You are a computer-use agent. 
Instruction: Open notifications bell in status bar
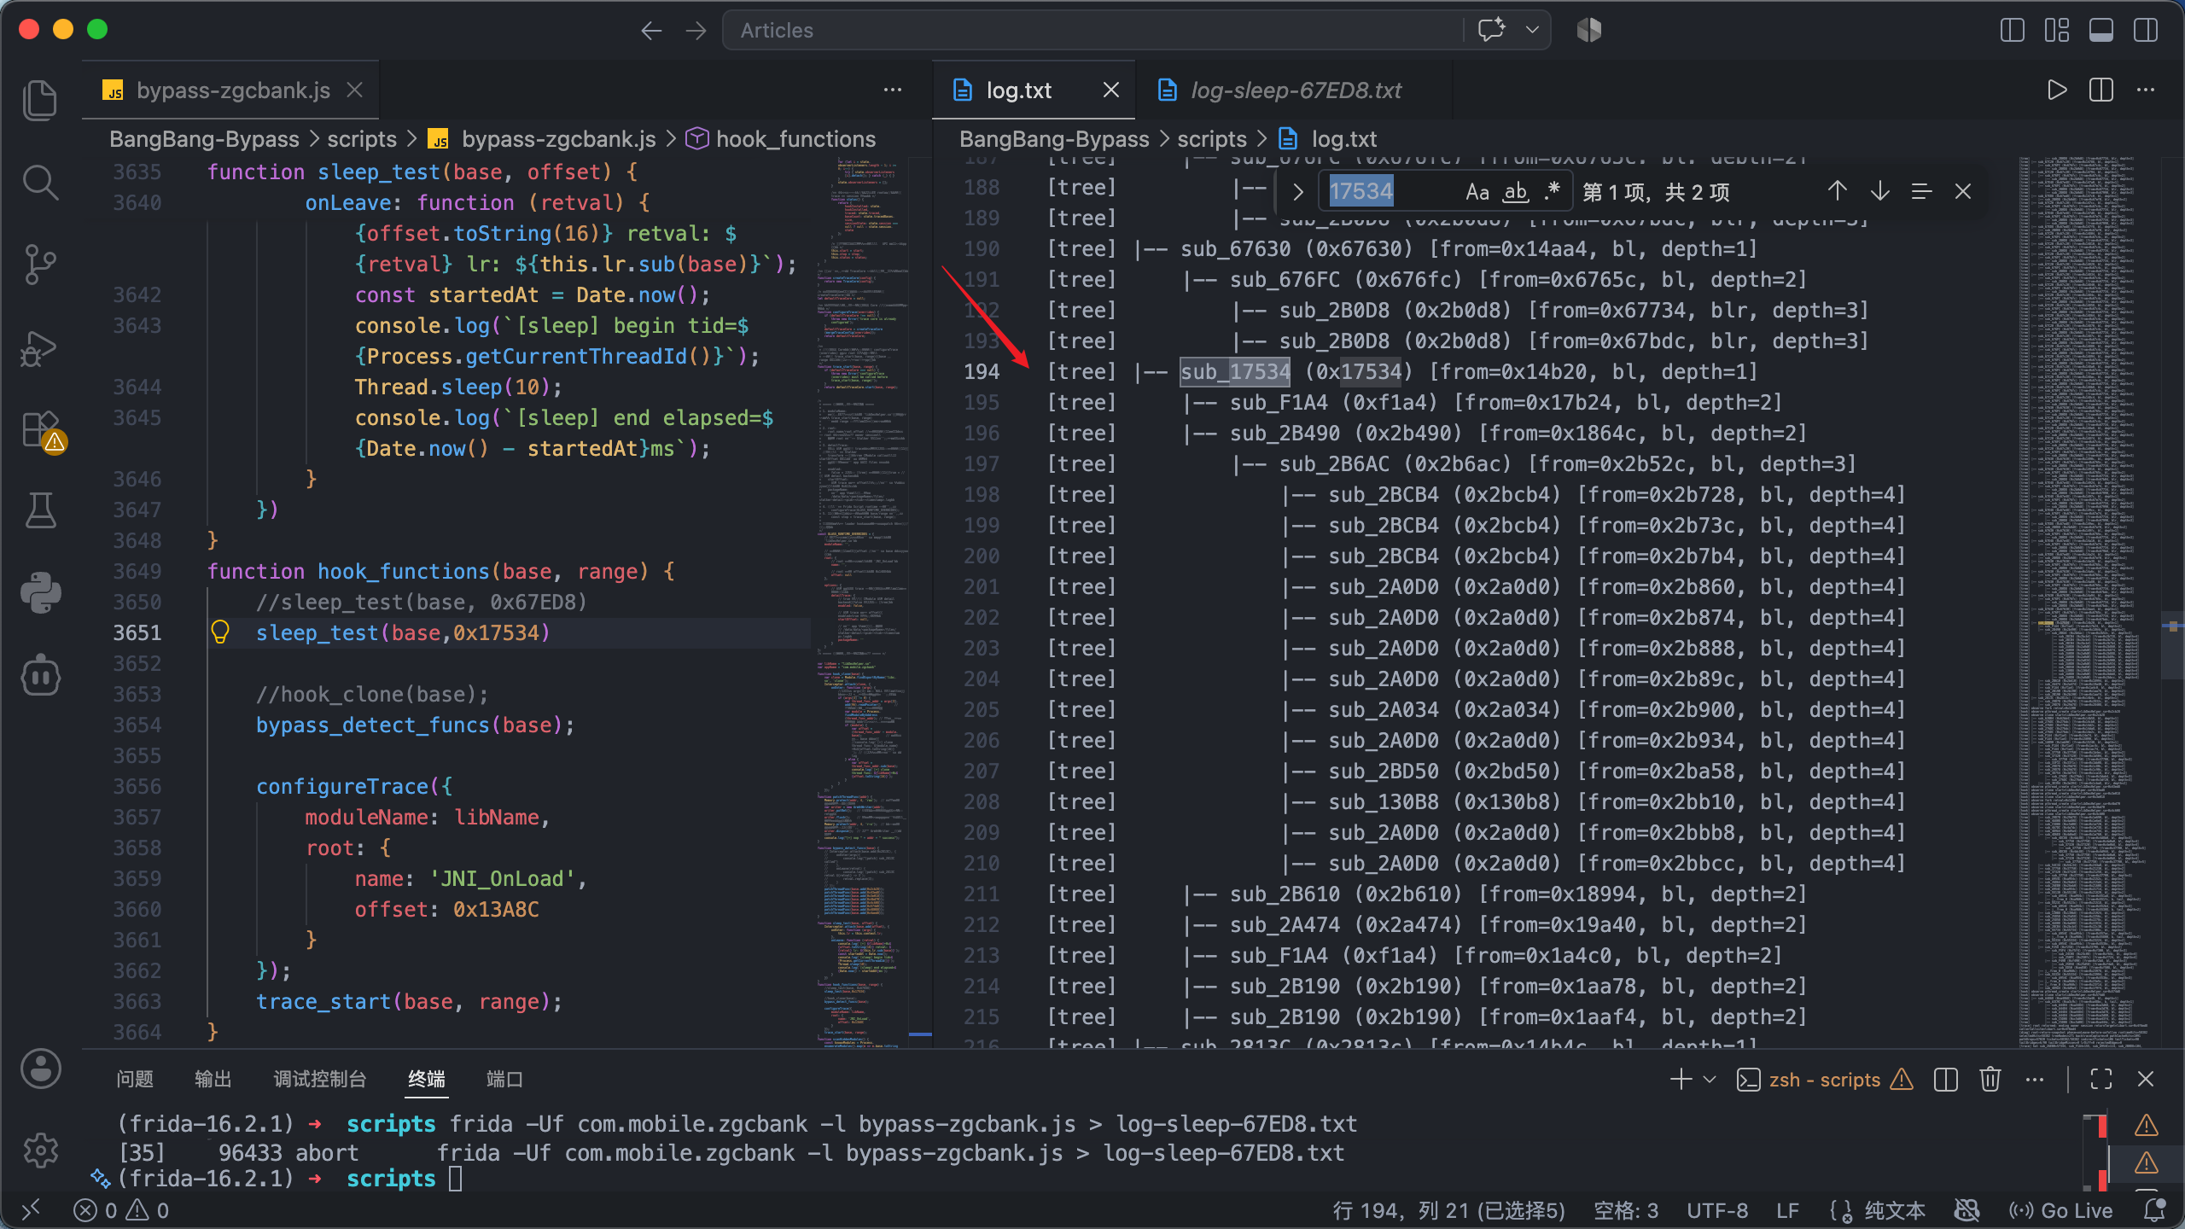click(2154, 1210)
